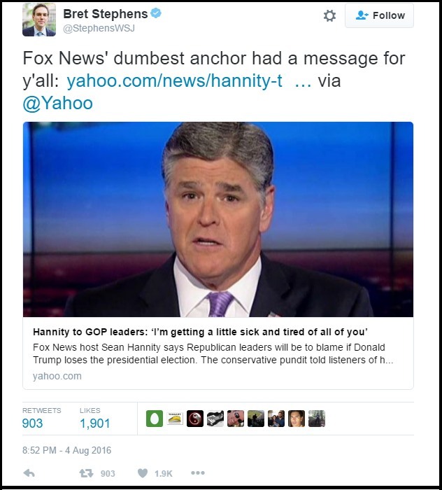Open the Hannity article preview image

[218, 219]
